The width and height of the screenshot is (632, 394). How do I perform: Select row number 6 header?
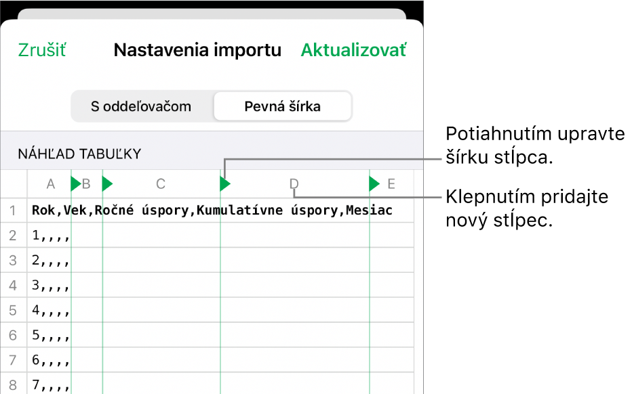[13, 335]
